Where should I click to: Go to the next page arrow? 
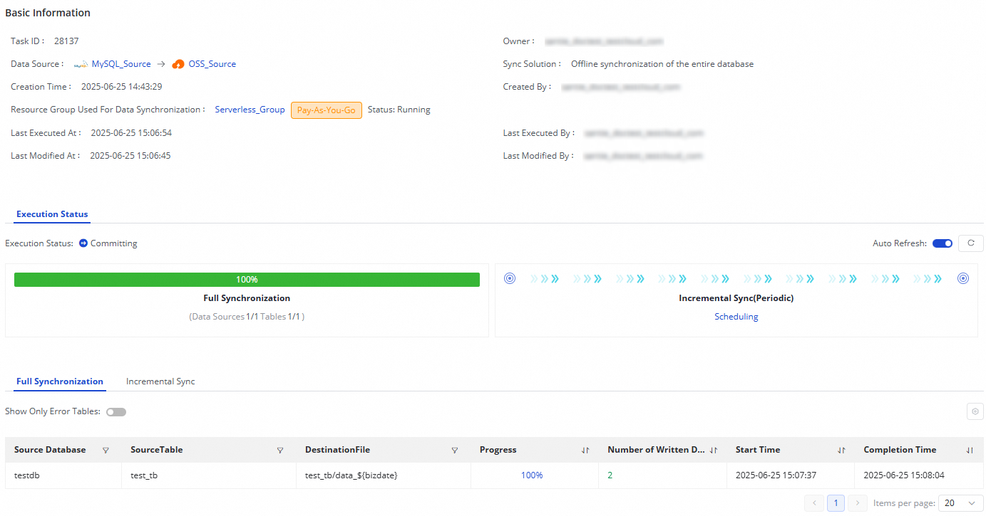pyautogui.click(x=858, y=503)
